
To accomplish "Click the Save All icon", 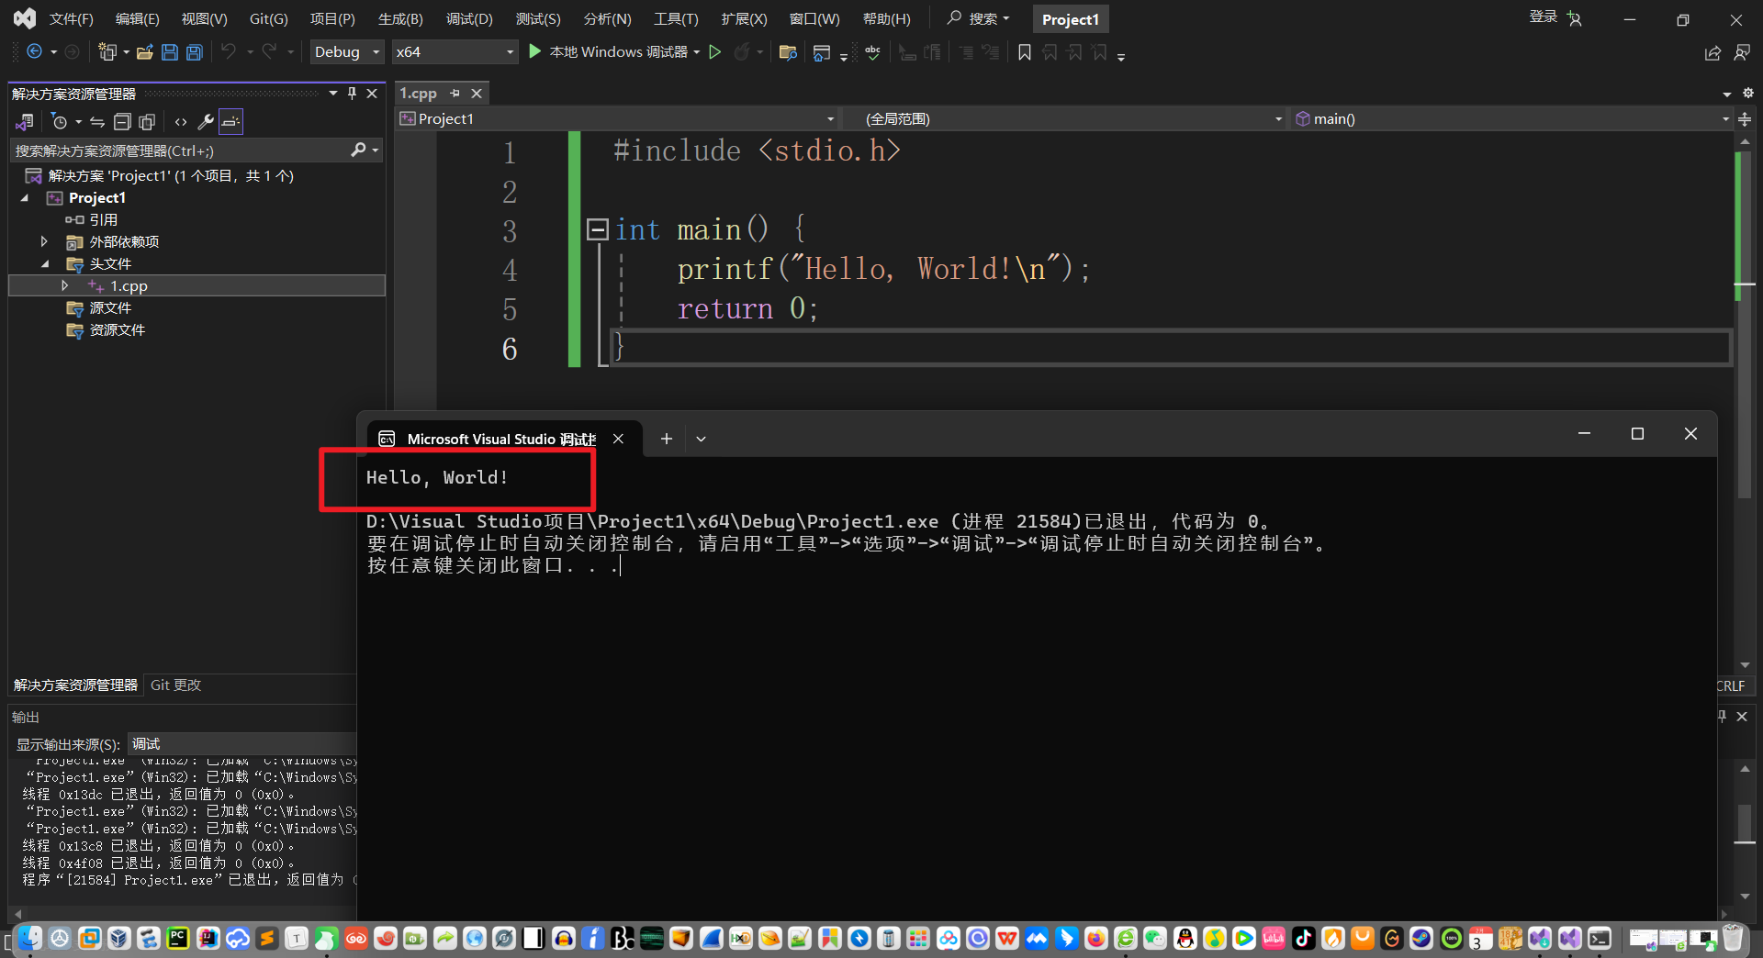I will coord(195,52).
